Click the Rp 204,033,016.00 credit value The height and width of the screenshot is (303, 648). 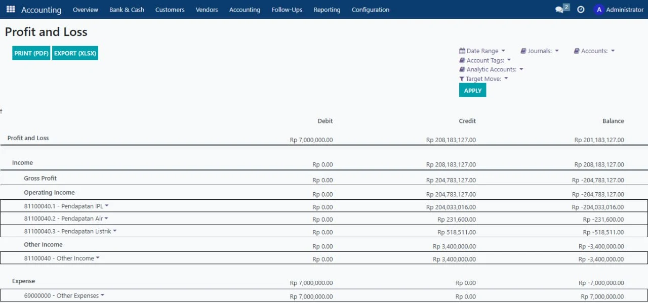pos(451,207)
